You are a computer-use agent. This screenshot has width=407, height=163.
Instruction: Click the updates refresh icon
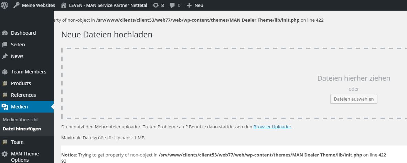156,5
